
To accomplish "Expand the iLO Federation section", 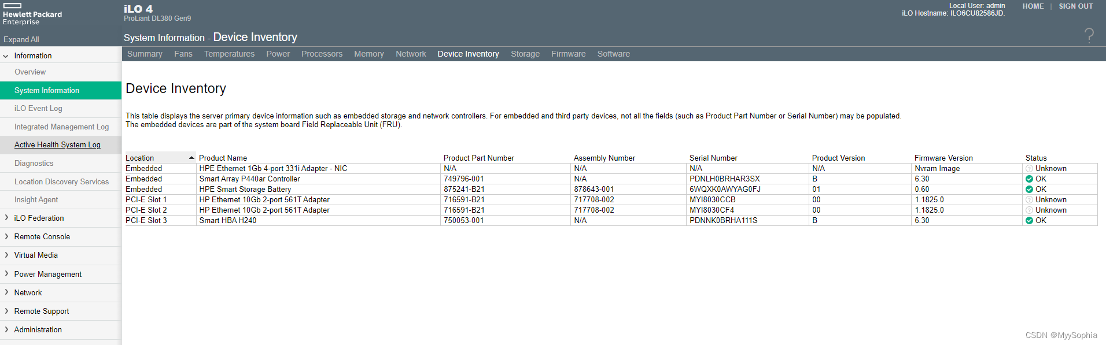I will coord(6,218).
